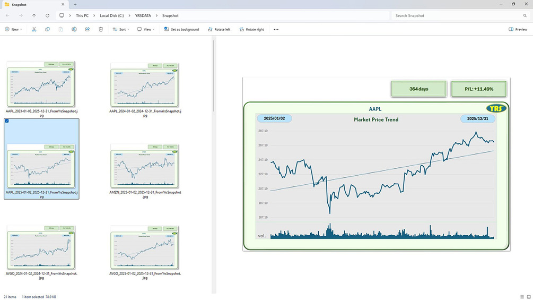533x300 pixels.
Task: Refresh the Snapshot folder view
Action: pos(47,15)
